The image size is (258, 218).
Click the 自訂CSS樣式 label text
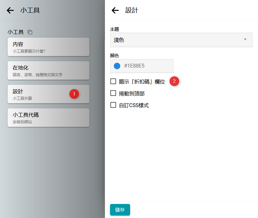pos(134,105)
